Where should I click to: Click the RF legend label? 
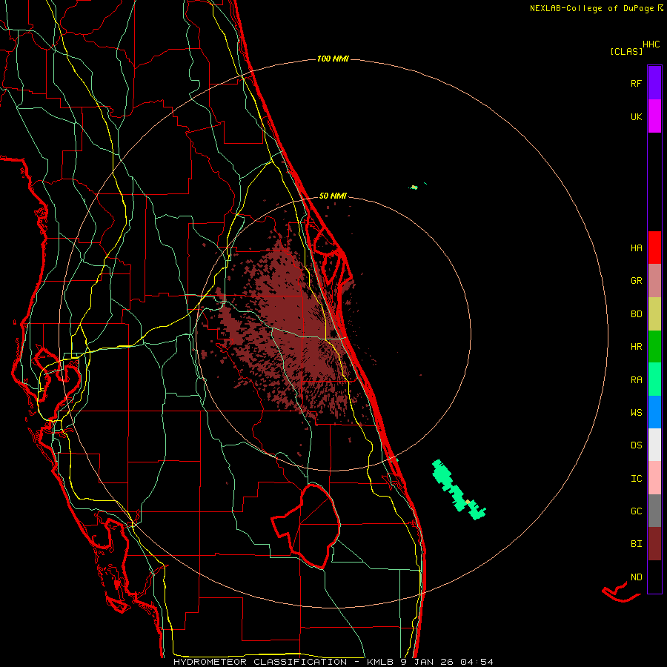636,83
